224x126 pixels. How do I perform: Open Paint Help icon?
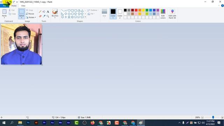[x=222, y=6]
